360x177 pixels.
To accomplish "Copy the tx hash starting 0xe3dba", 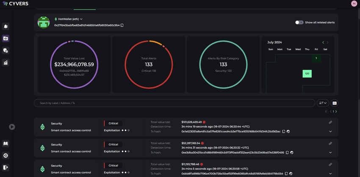I will click(287, 152).
